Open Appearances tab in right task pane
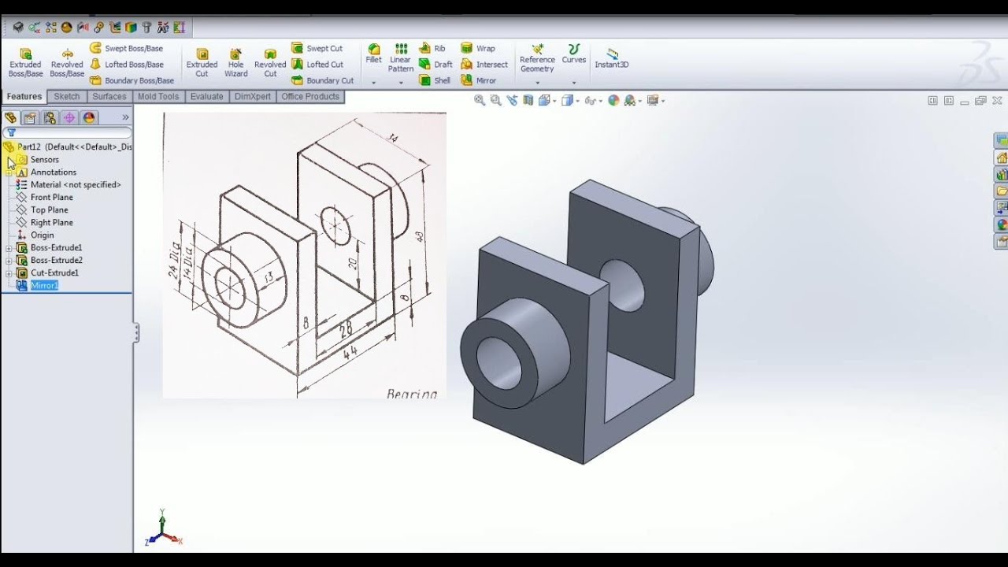This screenshot has height=567, width=1008. click(x=1002, y=224)
